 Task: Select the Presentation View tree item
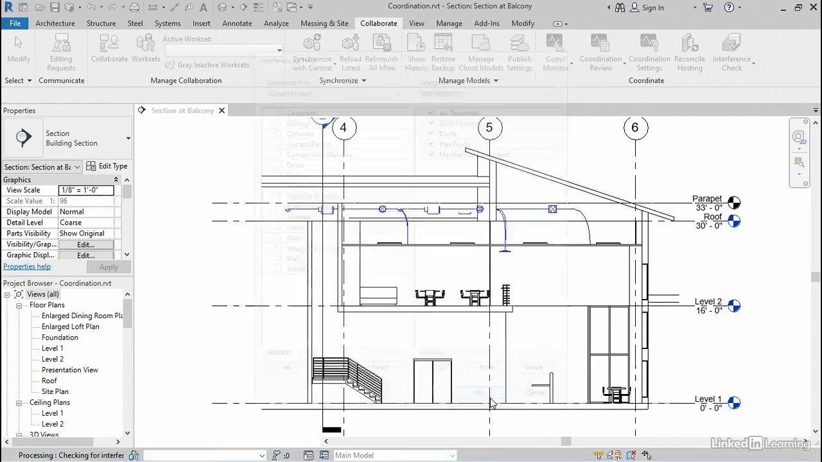point(70,370)
